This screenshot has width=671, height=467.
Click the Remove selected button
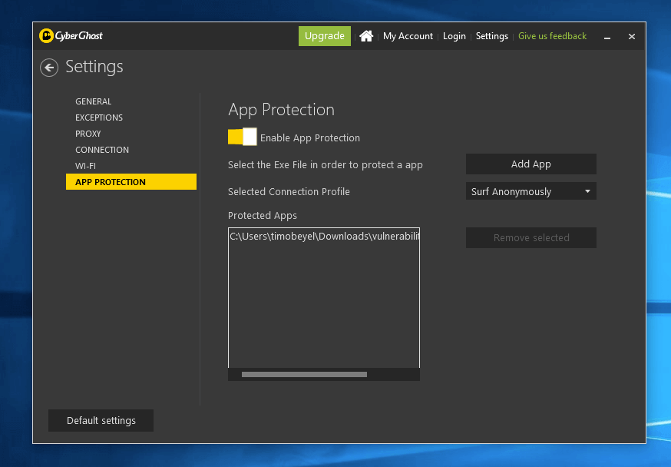pos(531,237)
